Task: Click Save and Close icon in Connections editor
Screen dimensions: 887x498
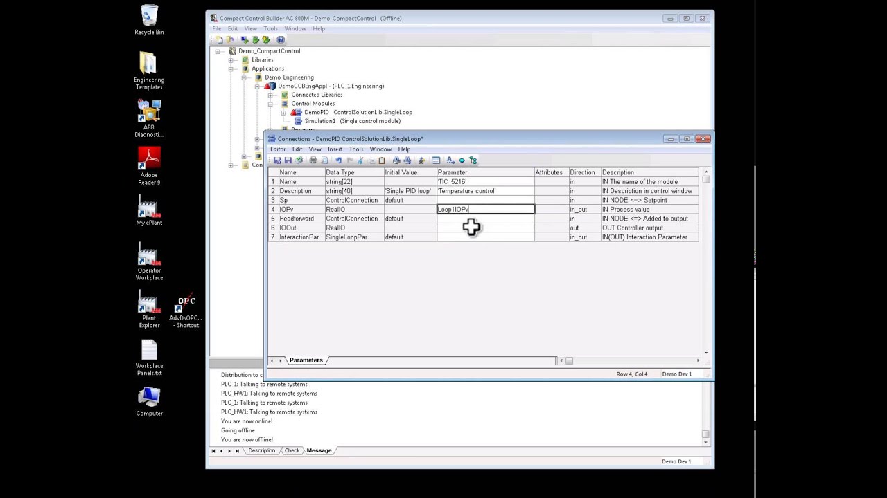Action: [x=277, y=160]
